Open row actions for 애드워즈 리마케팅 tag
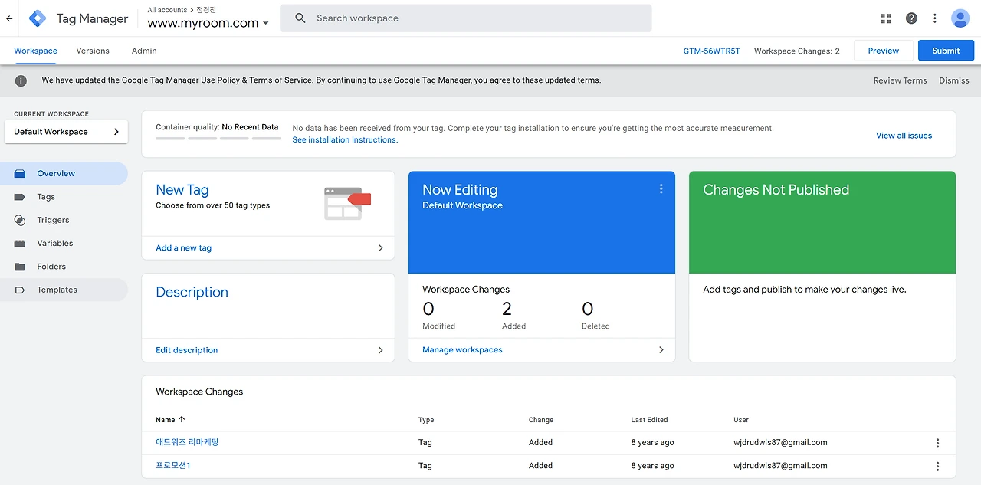 tap(937, 443)
